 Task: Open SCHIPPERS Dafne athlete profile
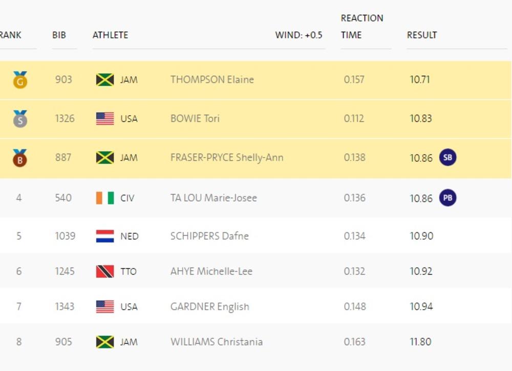point(209,236)
